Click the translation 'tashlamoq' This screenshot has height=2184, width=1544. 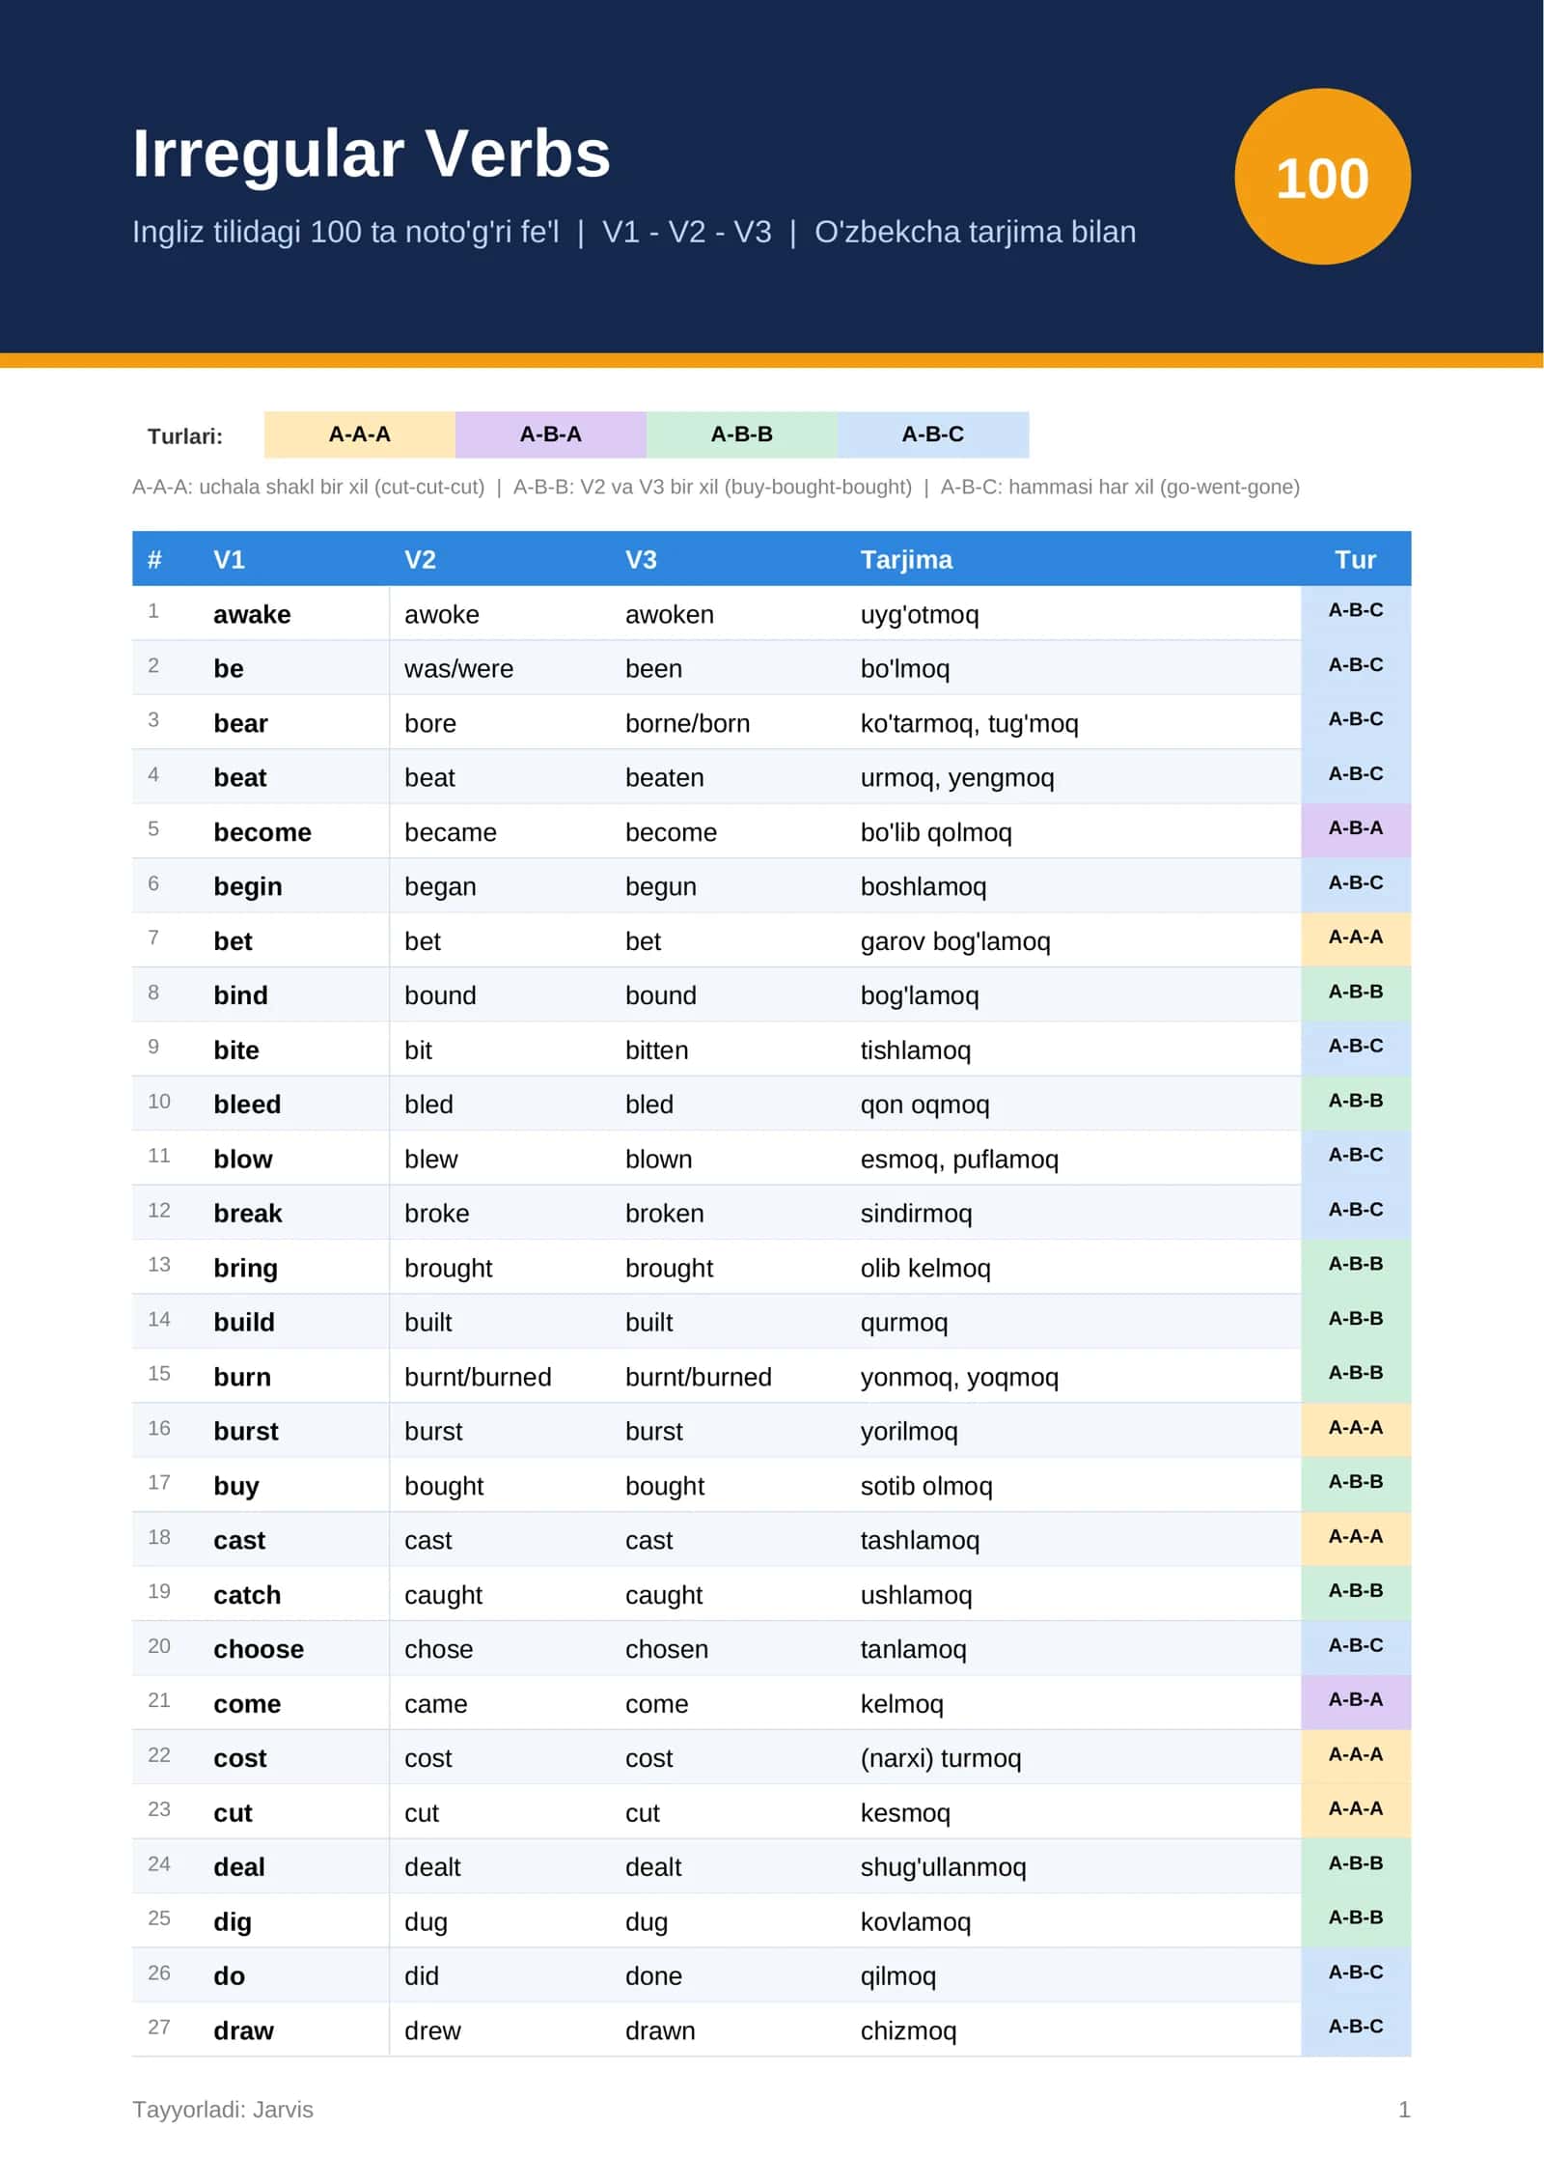(920, 1541)
